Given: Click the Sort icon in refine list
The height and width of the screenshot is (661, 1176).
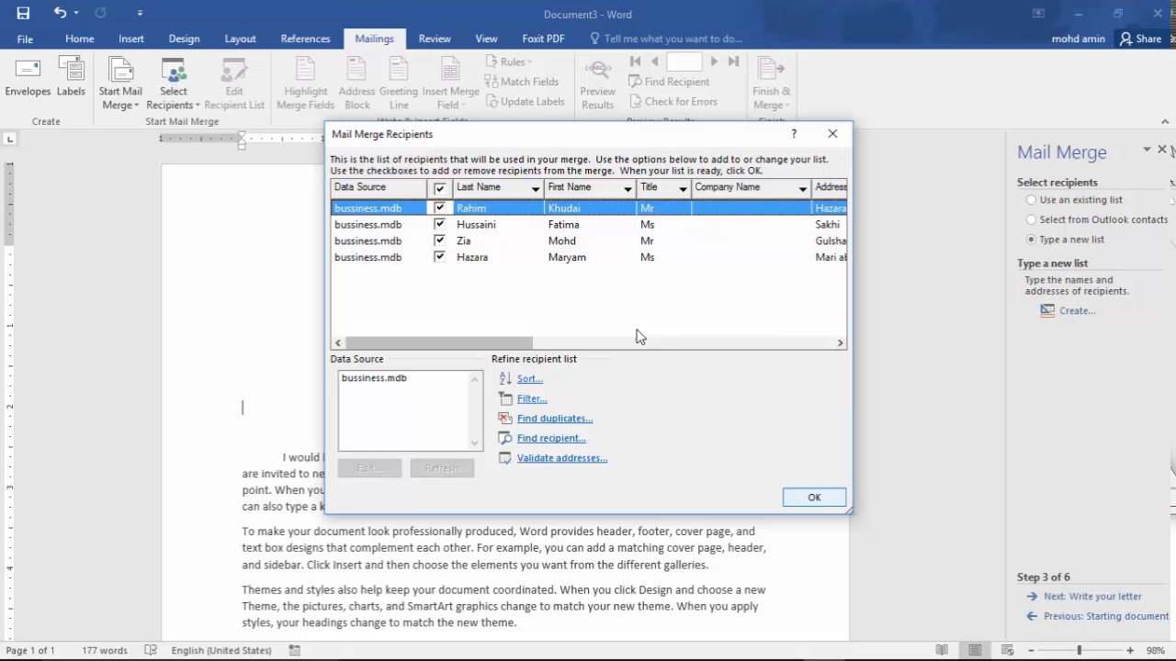Looking at the screenshot, I should coord(504,378).
